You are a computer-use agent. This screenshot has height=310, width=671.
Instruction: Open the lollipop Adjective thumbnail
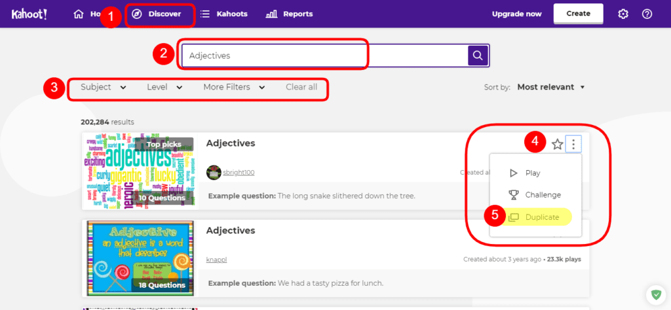click(140, 258)
